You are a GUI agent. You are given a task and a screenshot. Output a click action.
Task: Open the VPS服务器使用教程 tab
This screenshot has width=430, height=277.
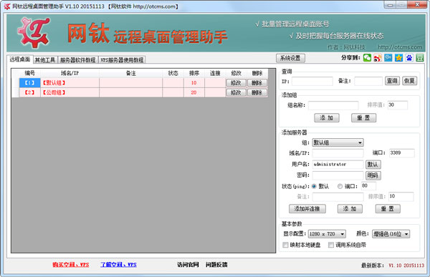pyautogui.click(x=122, y=59)
